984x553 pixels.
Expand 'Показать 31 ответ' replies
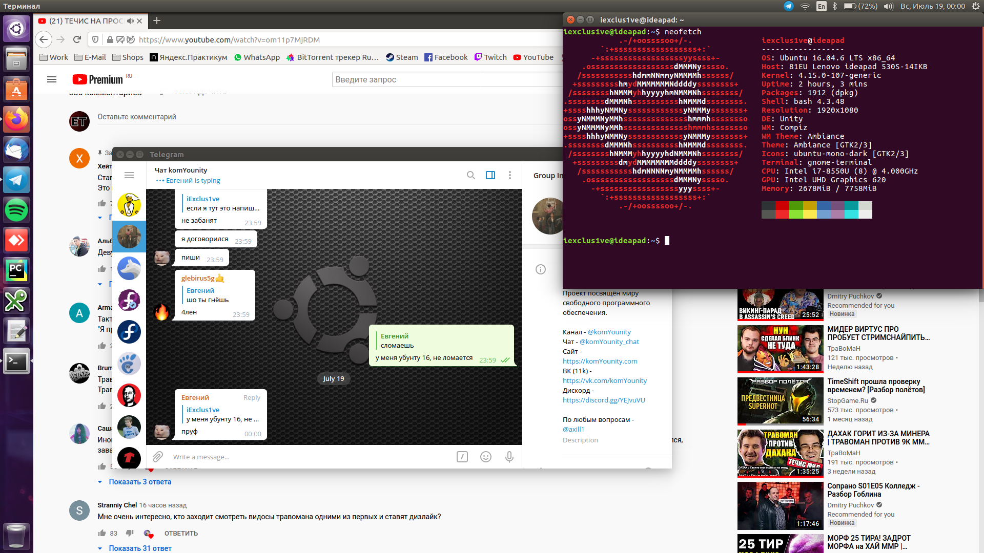140,548
